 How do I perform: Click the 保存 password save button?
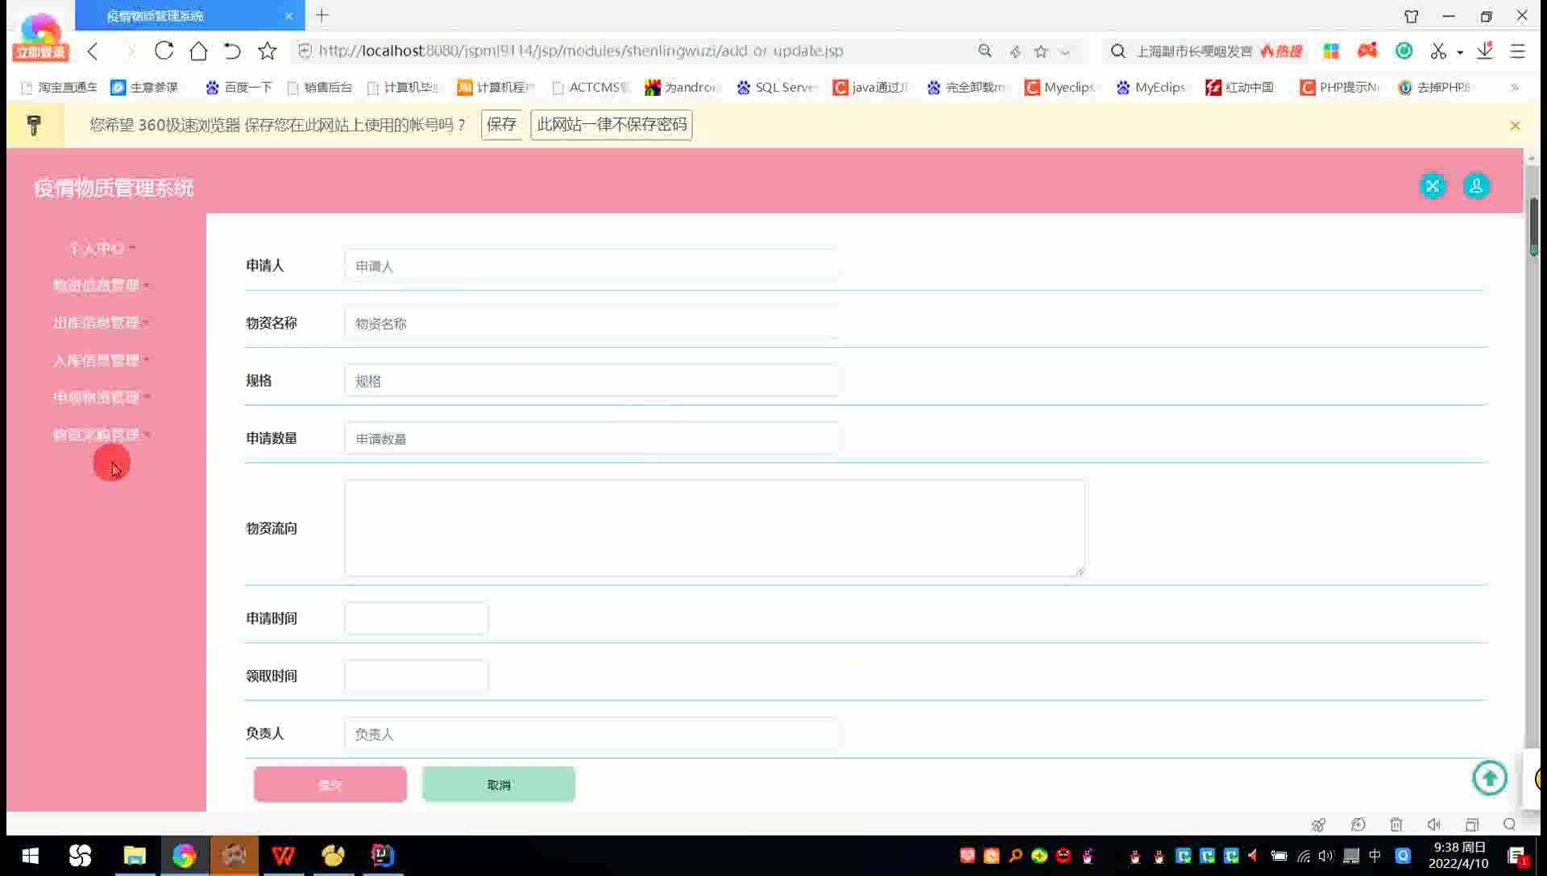pos(500,125)
